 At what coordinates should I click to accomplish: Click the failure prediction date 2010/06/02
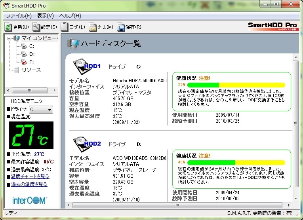pyautogui.click(x=228, y=198)
